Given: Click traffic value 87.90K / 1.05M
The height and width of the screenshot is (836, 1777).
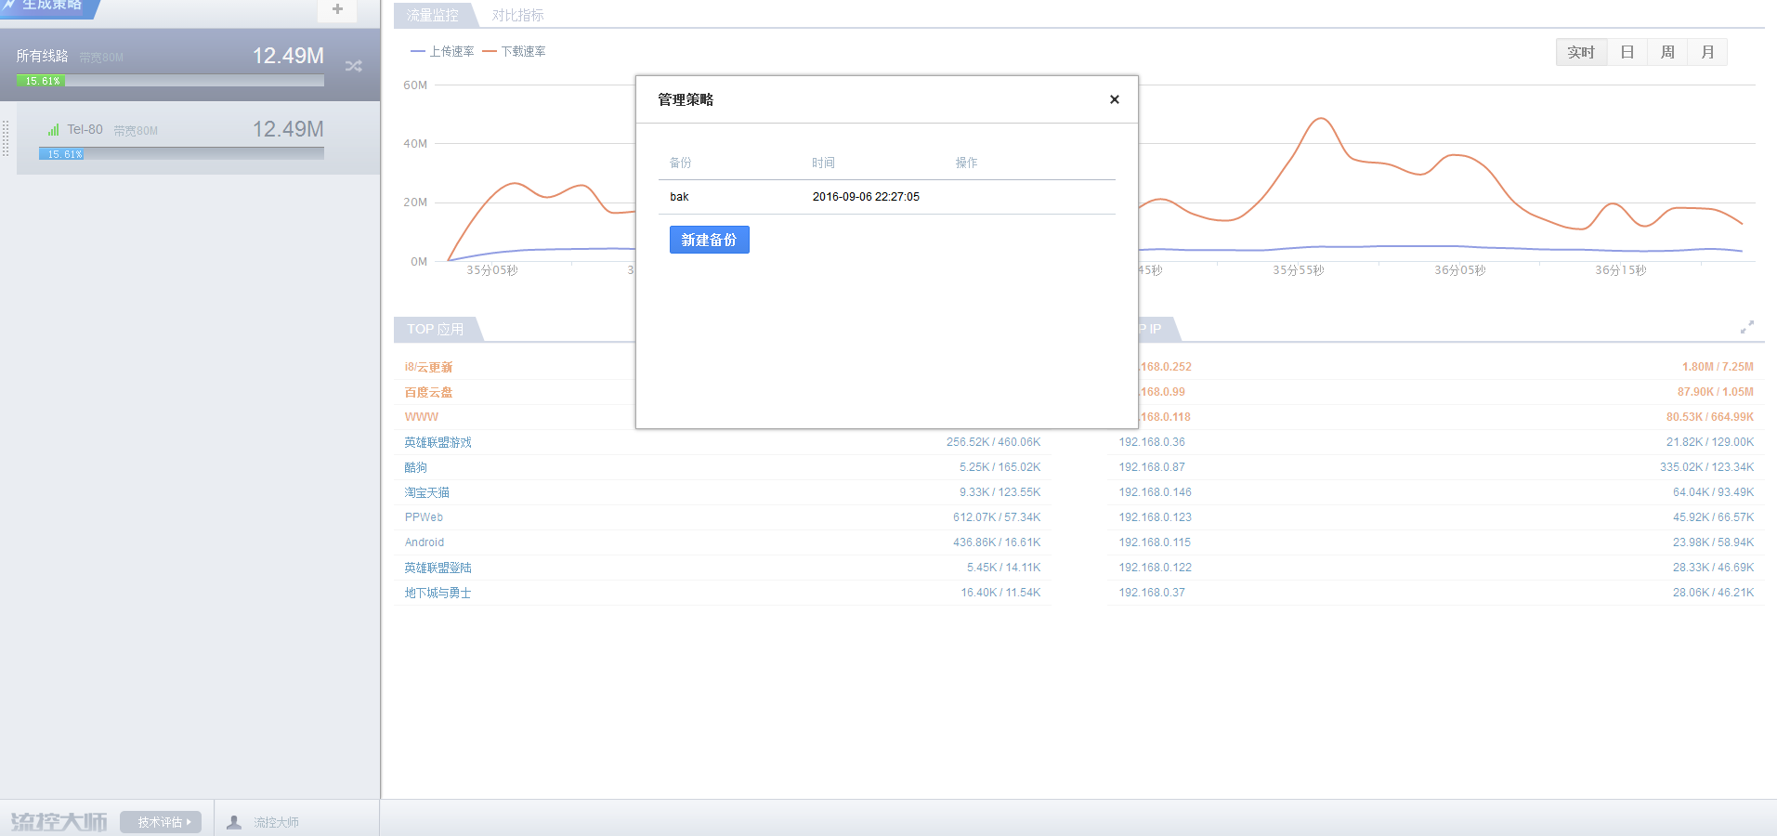Looking at the screenshot, I should [1716, 392].
